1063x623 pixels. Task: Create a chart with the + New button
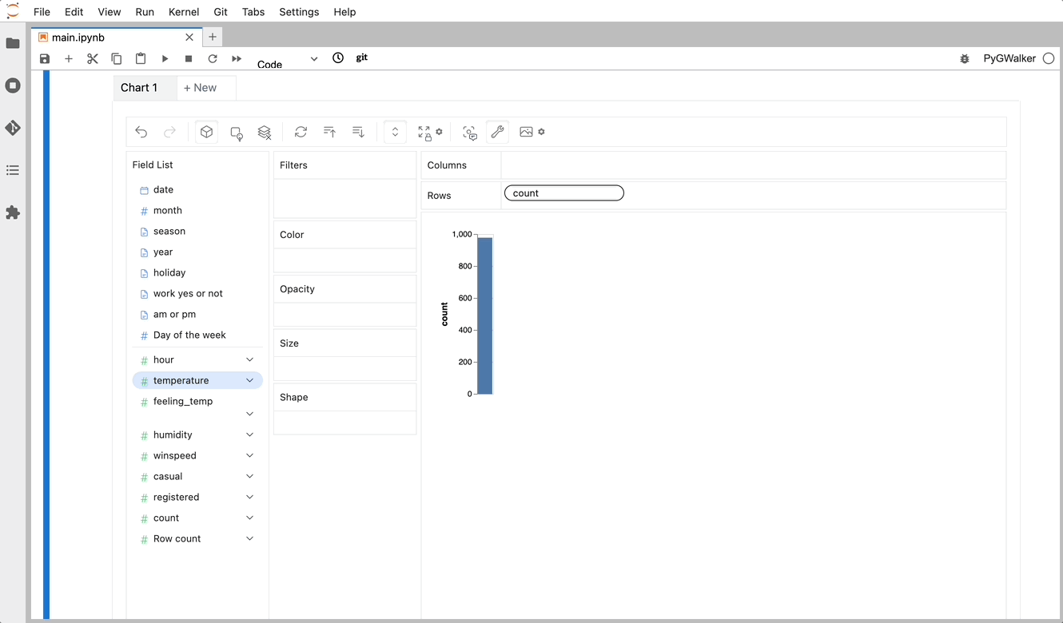[x=200, y=87]
